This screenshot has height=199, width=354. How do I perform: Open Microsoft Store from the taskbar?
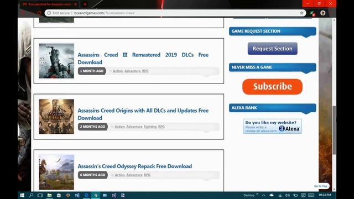(x=59, y=195)
